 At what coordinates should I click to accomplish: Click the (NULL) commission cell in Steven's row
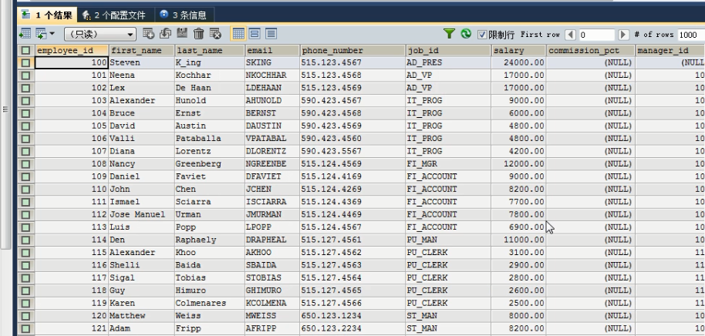(x=591, y=63)
